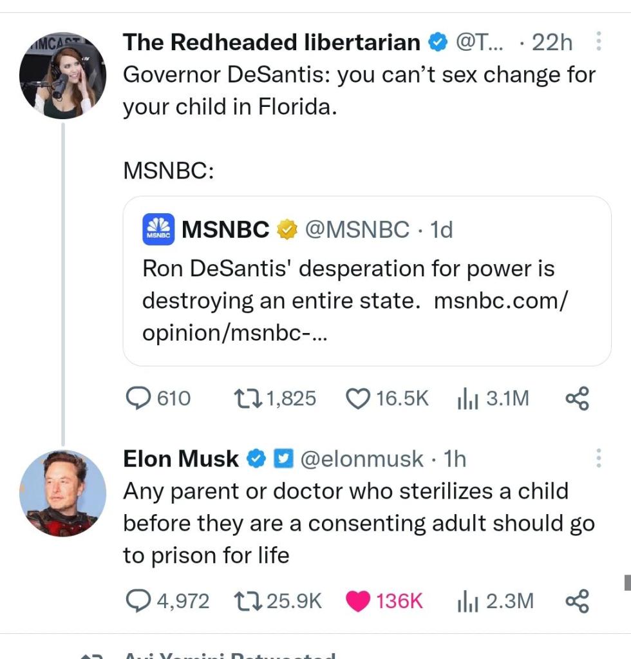This screenshot has width=631, height=659.
Task: Reply to The Redheaded libertarian's tweet
Action: coord(137,399)
